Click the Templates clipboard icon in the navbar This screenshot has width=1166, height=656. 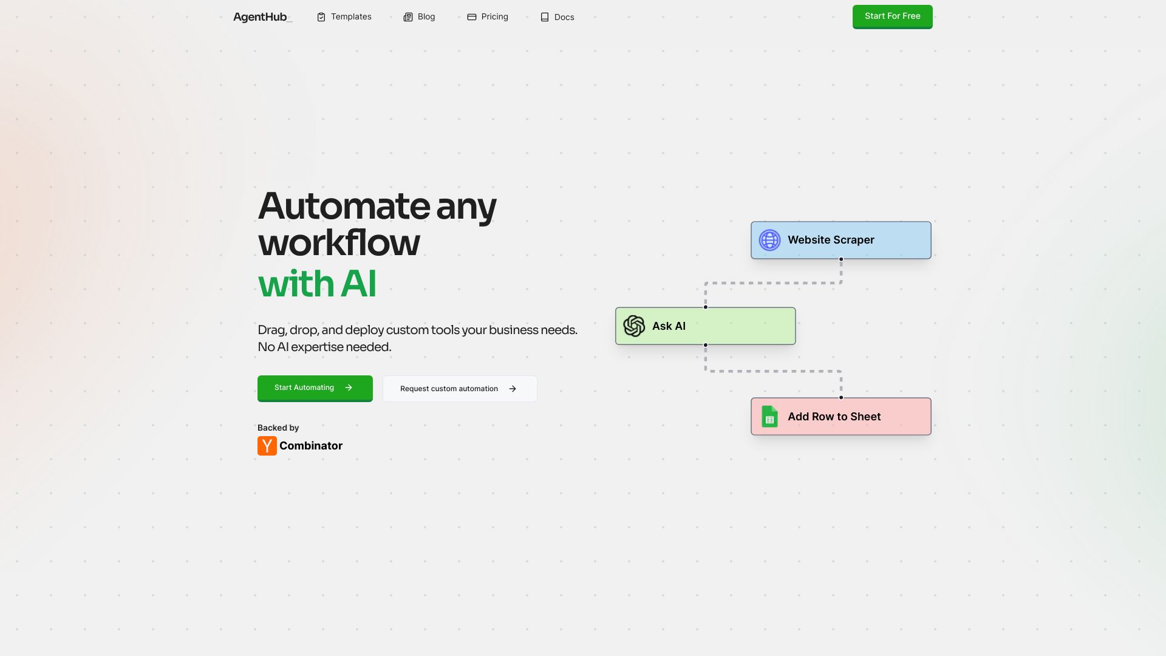(x=321, y=17)
